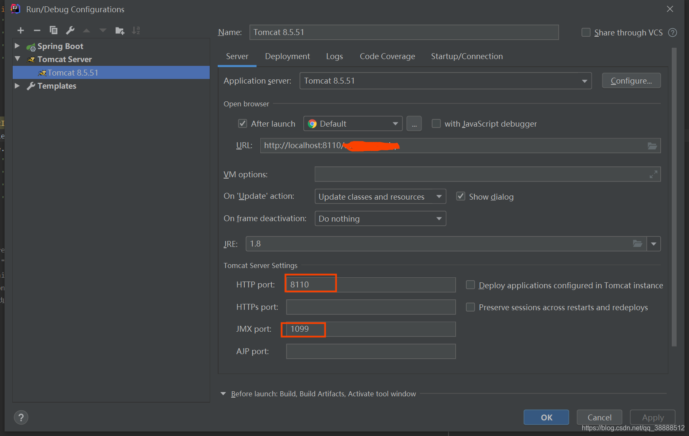689x436 pixels.
Task: Click the Name input field
Action: pos(404,32)
